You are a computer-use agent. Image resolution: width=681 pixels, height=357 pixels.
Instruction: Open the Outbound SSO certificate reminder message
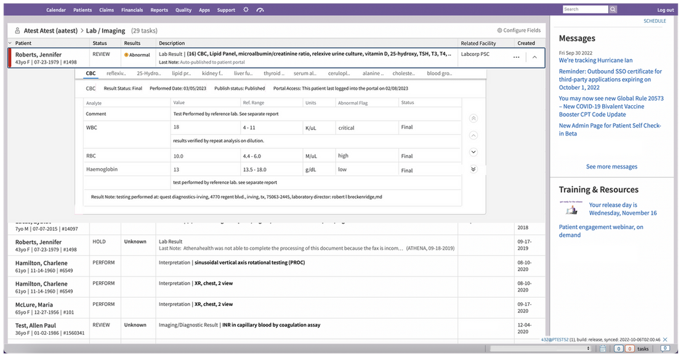click(x=610, y=79)
